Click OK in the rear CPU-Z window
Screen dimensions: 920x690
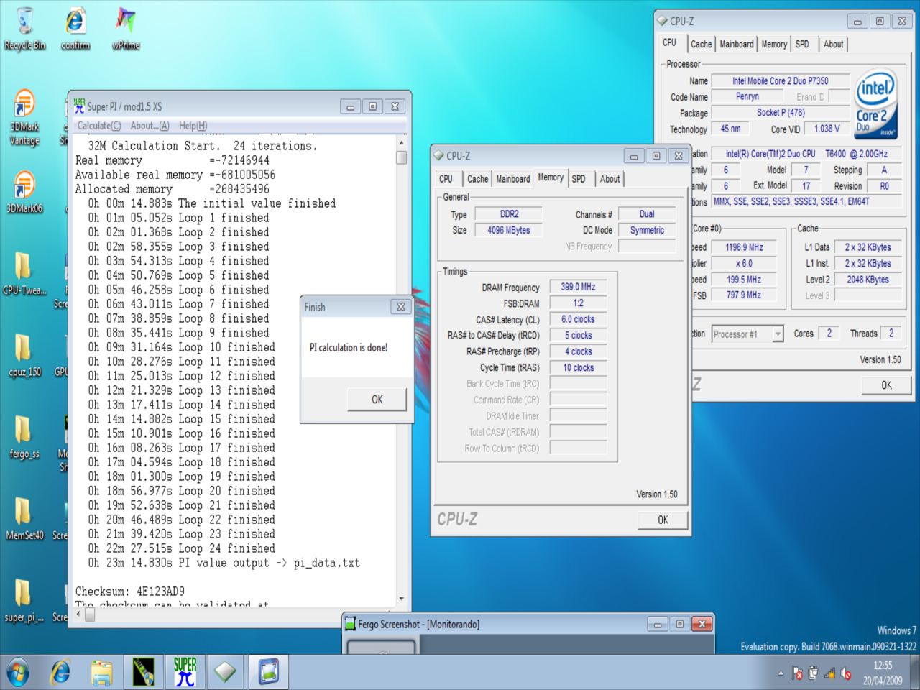[886, 385]
